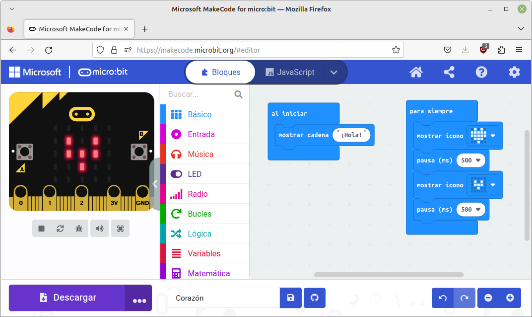The width and height of the screenshot is (532, 317).
Task: Click simulator button B
Action: (139, 152)
